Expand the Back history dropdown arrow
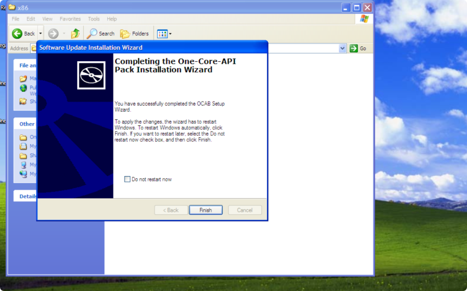The image size is (467, 291). pyautogui.click(x=41, y=34)
